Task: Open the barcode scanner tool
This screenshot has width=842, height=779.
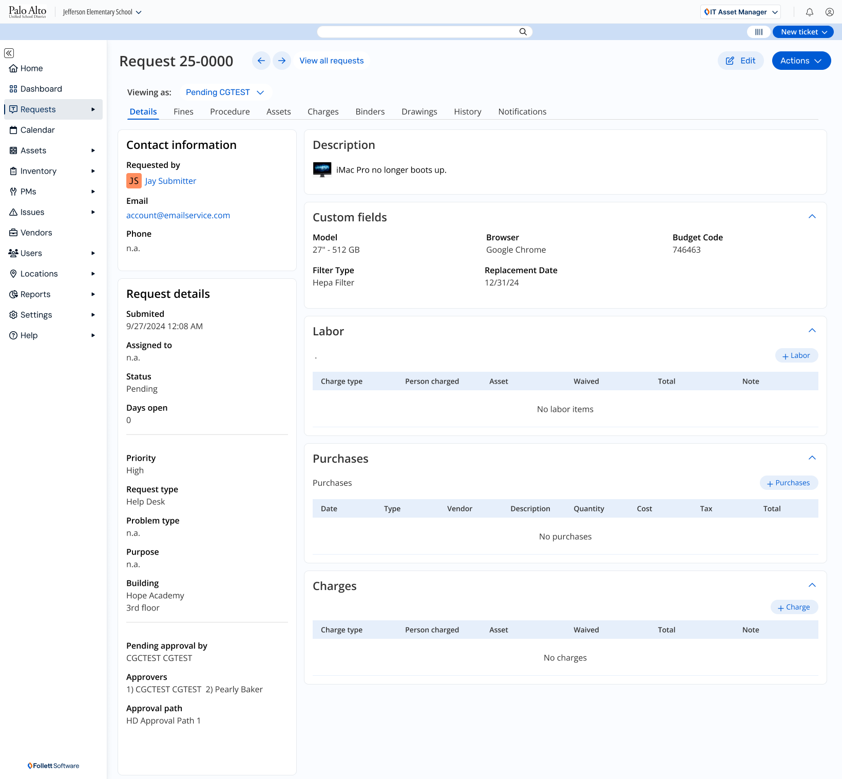Action: point(758,32)
